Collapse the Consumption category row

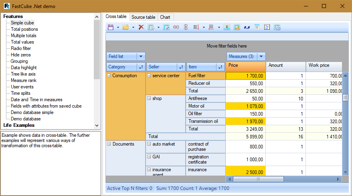[x=109, y=76]
